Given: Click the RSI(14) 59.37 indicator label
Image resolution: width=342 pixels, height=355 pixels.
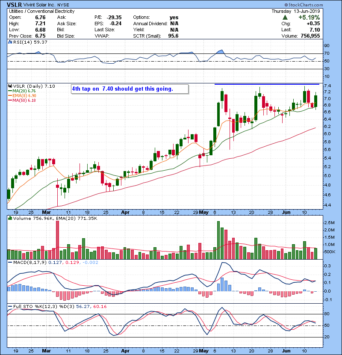Looking at the screenshot, I should coord(30,42).
